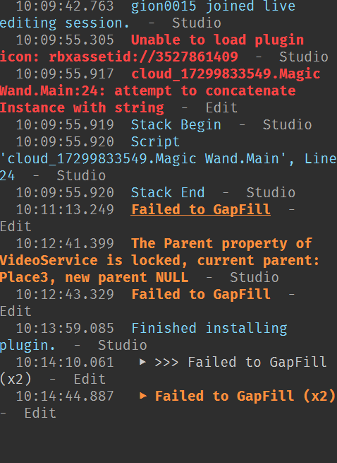This screenshot has height=463, width=337.
Task: Click the 10:09:55.305 timestamp
Action: (65, 40)
